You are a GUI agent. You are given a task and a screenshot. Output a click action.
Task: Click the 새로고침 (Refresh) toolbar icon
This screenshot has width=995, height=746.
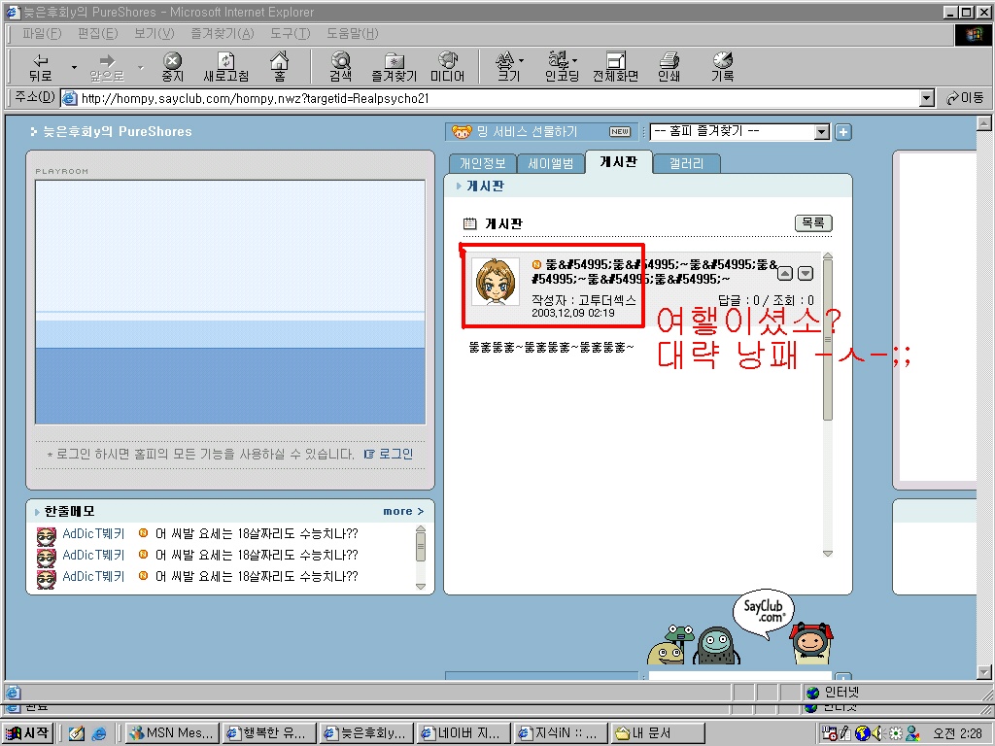pyautogui.click(x=225, y=66)
